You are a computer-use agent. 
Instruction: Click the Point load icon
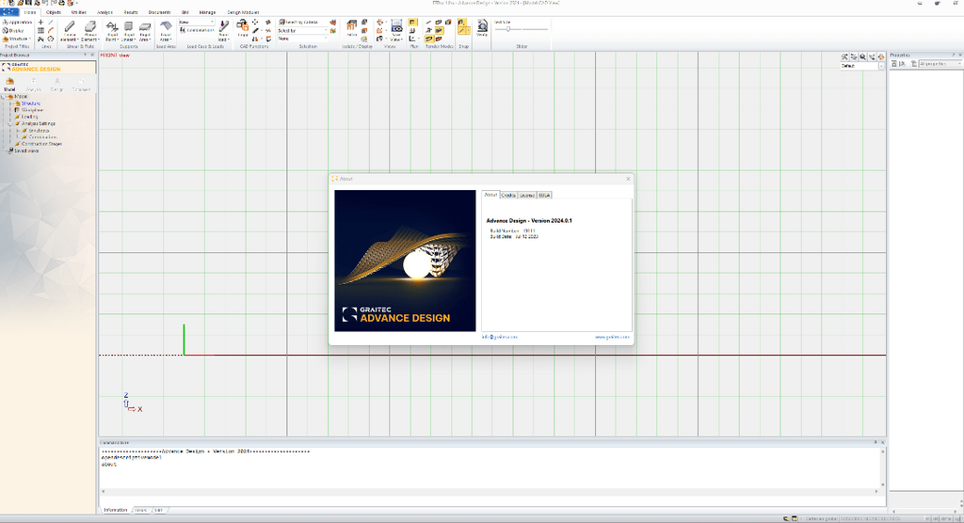click(224, 26)
